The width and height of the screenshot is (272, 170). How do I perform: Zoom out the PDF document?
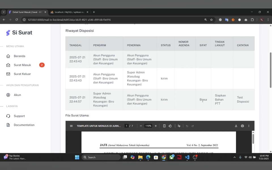point(141,126)
